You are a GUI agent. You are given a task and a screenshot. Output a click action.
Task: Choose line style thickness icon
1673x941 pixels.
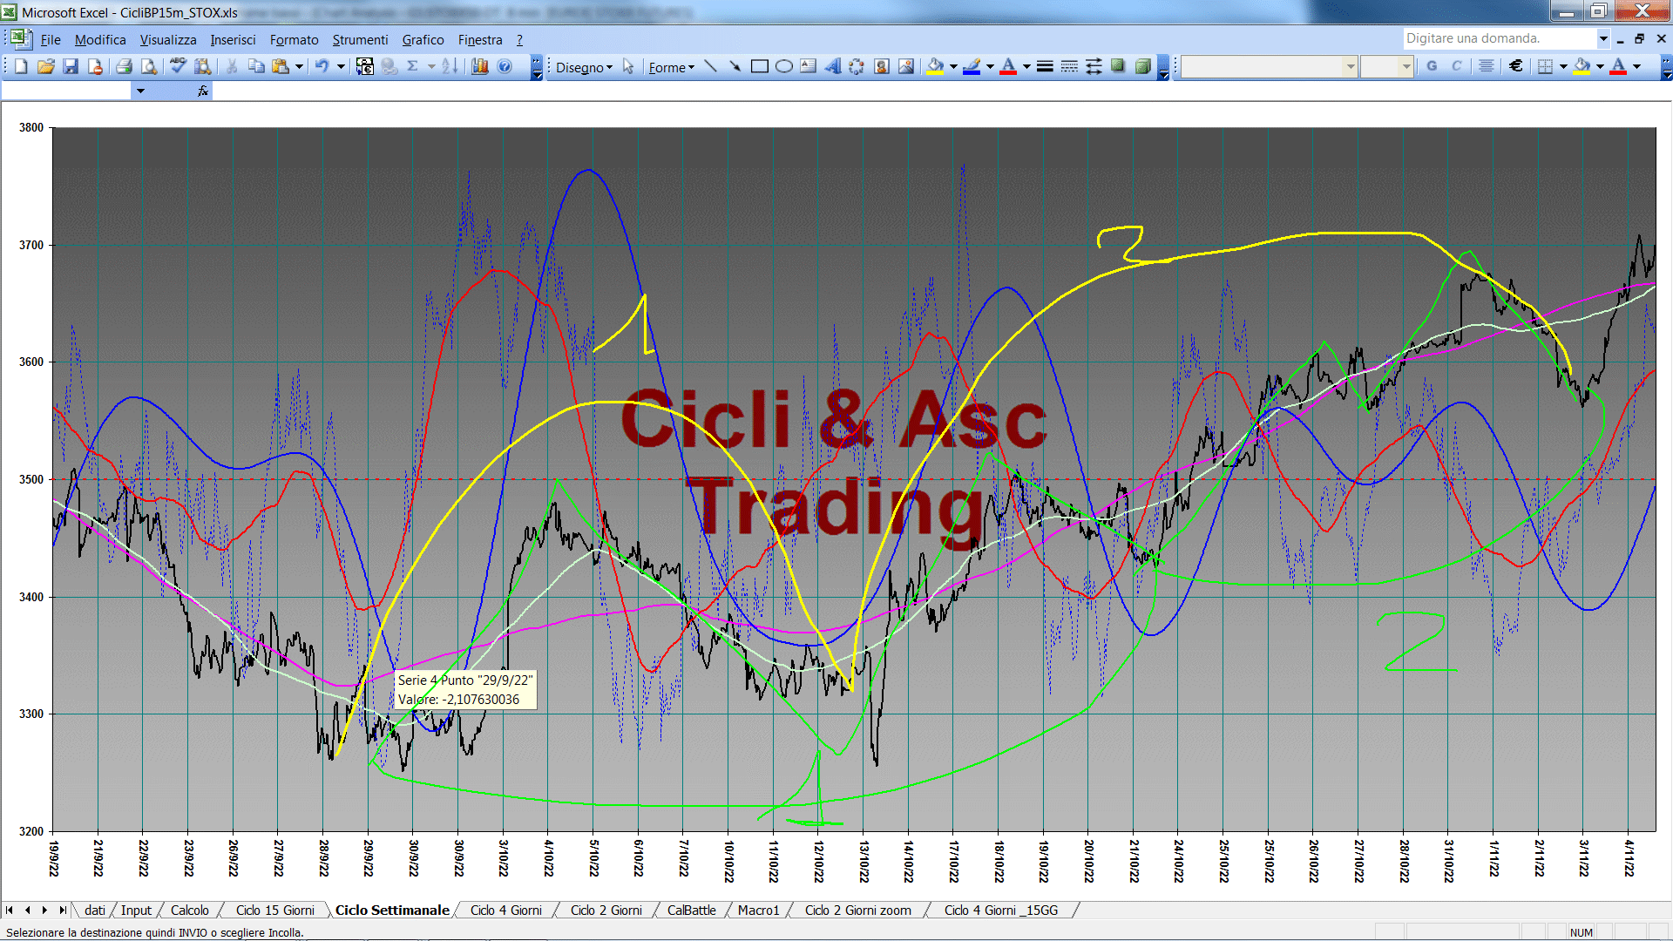coord(1045,66)
